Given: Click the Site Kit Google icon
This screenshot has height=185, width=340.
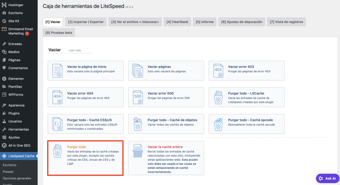Looking at the screenshot, I should click(x=4, y=21).
